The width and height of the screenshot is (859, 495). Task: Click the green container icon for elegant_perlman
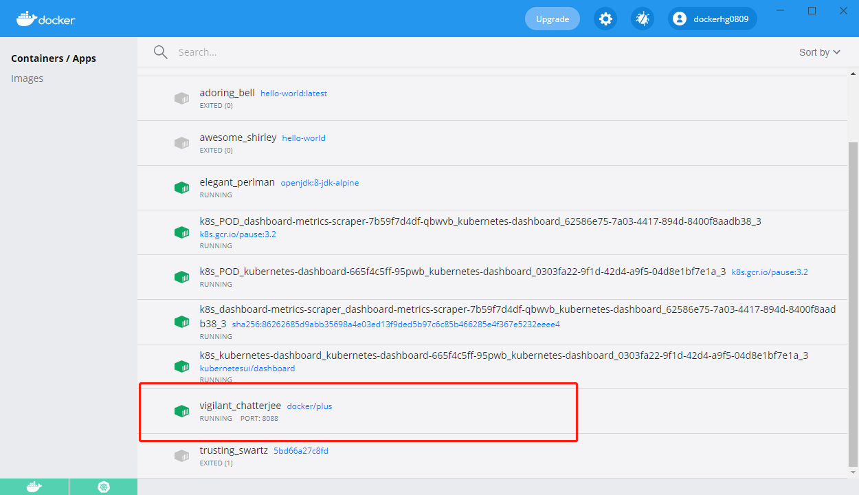click(x=182, y=187)
